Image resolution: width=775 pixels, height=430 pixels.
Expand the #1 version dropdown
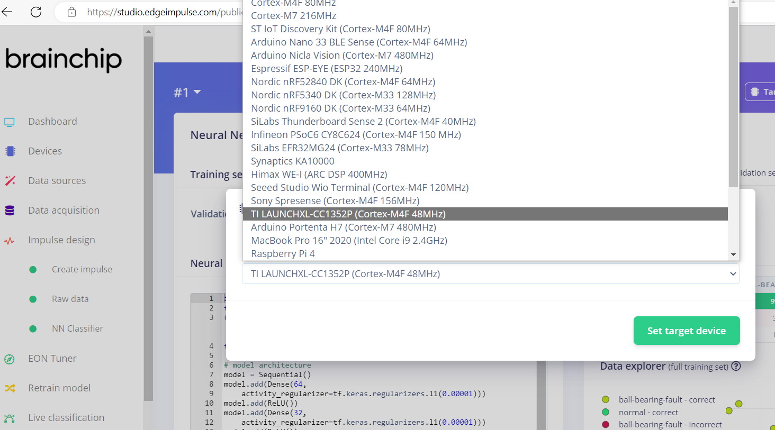187,93
